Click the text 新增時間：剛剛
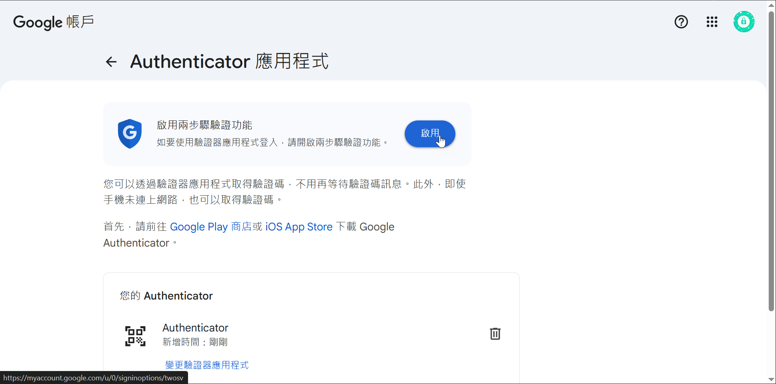 tap(195, 342)
